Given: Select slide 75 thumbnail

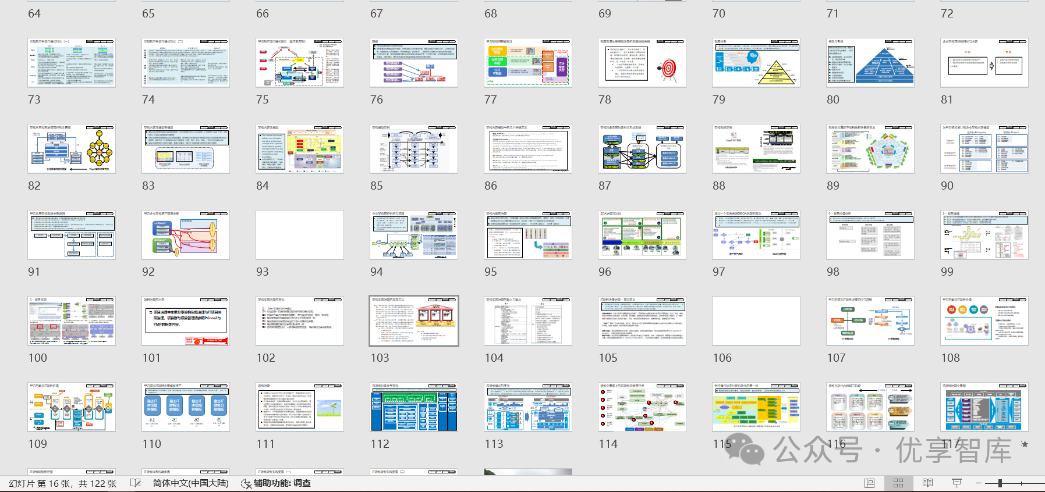Looking at the screenshot, I should tap(300, 63).
